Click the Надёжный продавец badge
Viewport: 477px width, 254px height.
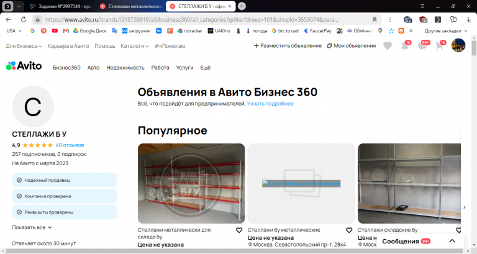click(x=65, y=180)
